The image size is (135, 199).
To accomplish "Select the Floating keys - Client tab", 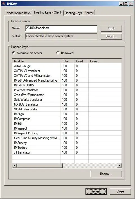I will coord(48,12).
